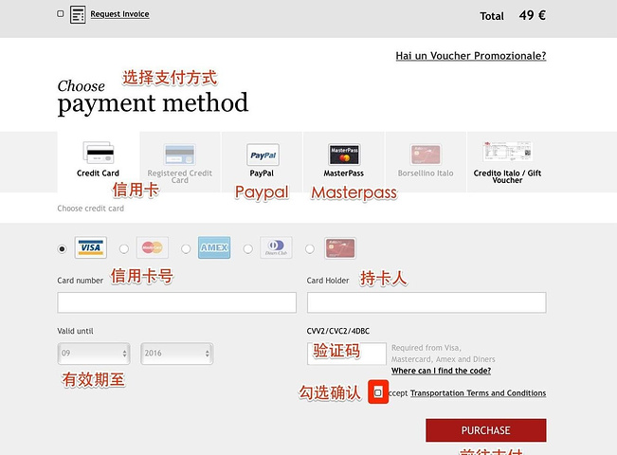Select the AMEX radio button

point(186,249)
